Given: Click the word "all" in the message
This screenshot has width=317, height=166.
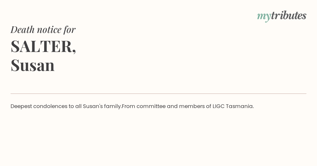Looking at the screenshot, I should (x=78, y=106).
